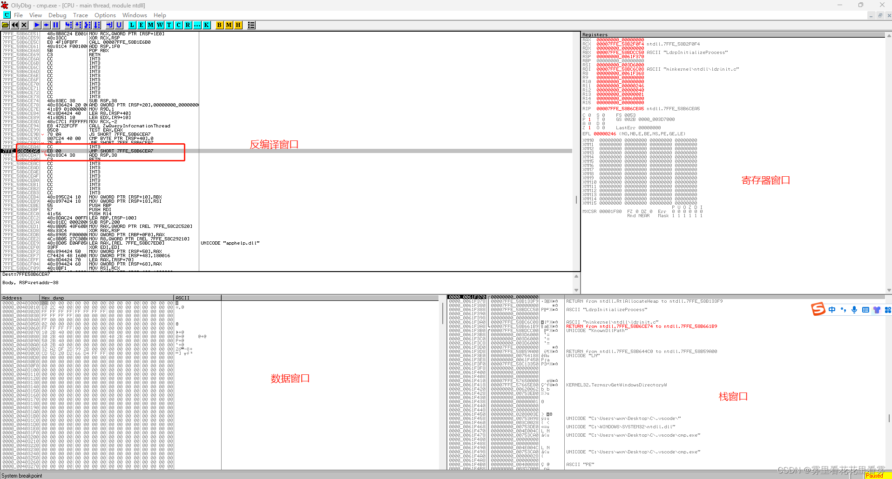Viewport: 892px width, 479px height.
Task: Open the File menu
Action: [19, 15]
